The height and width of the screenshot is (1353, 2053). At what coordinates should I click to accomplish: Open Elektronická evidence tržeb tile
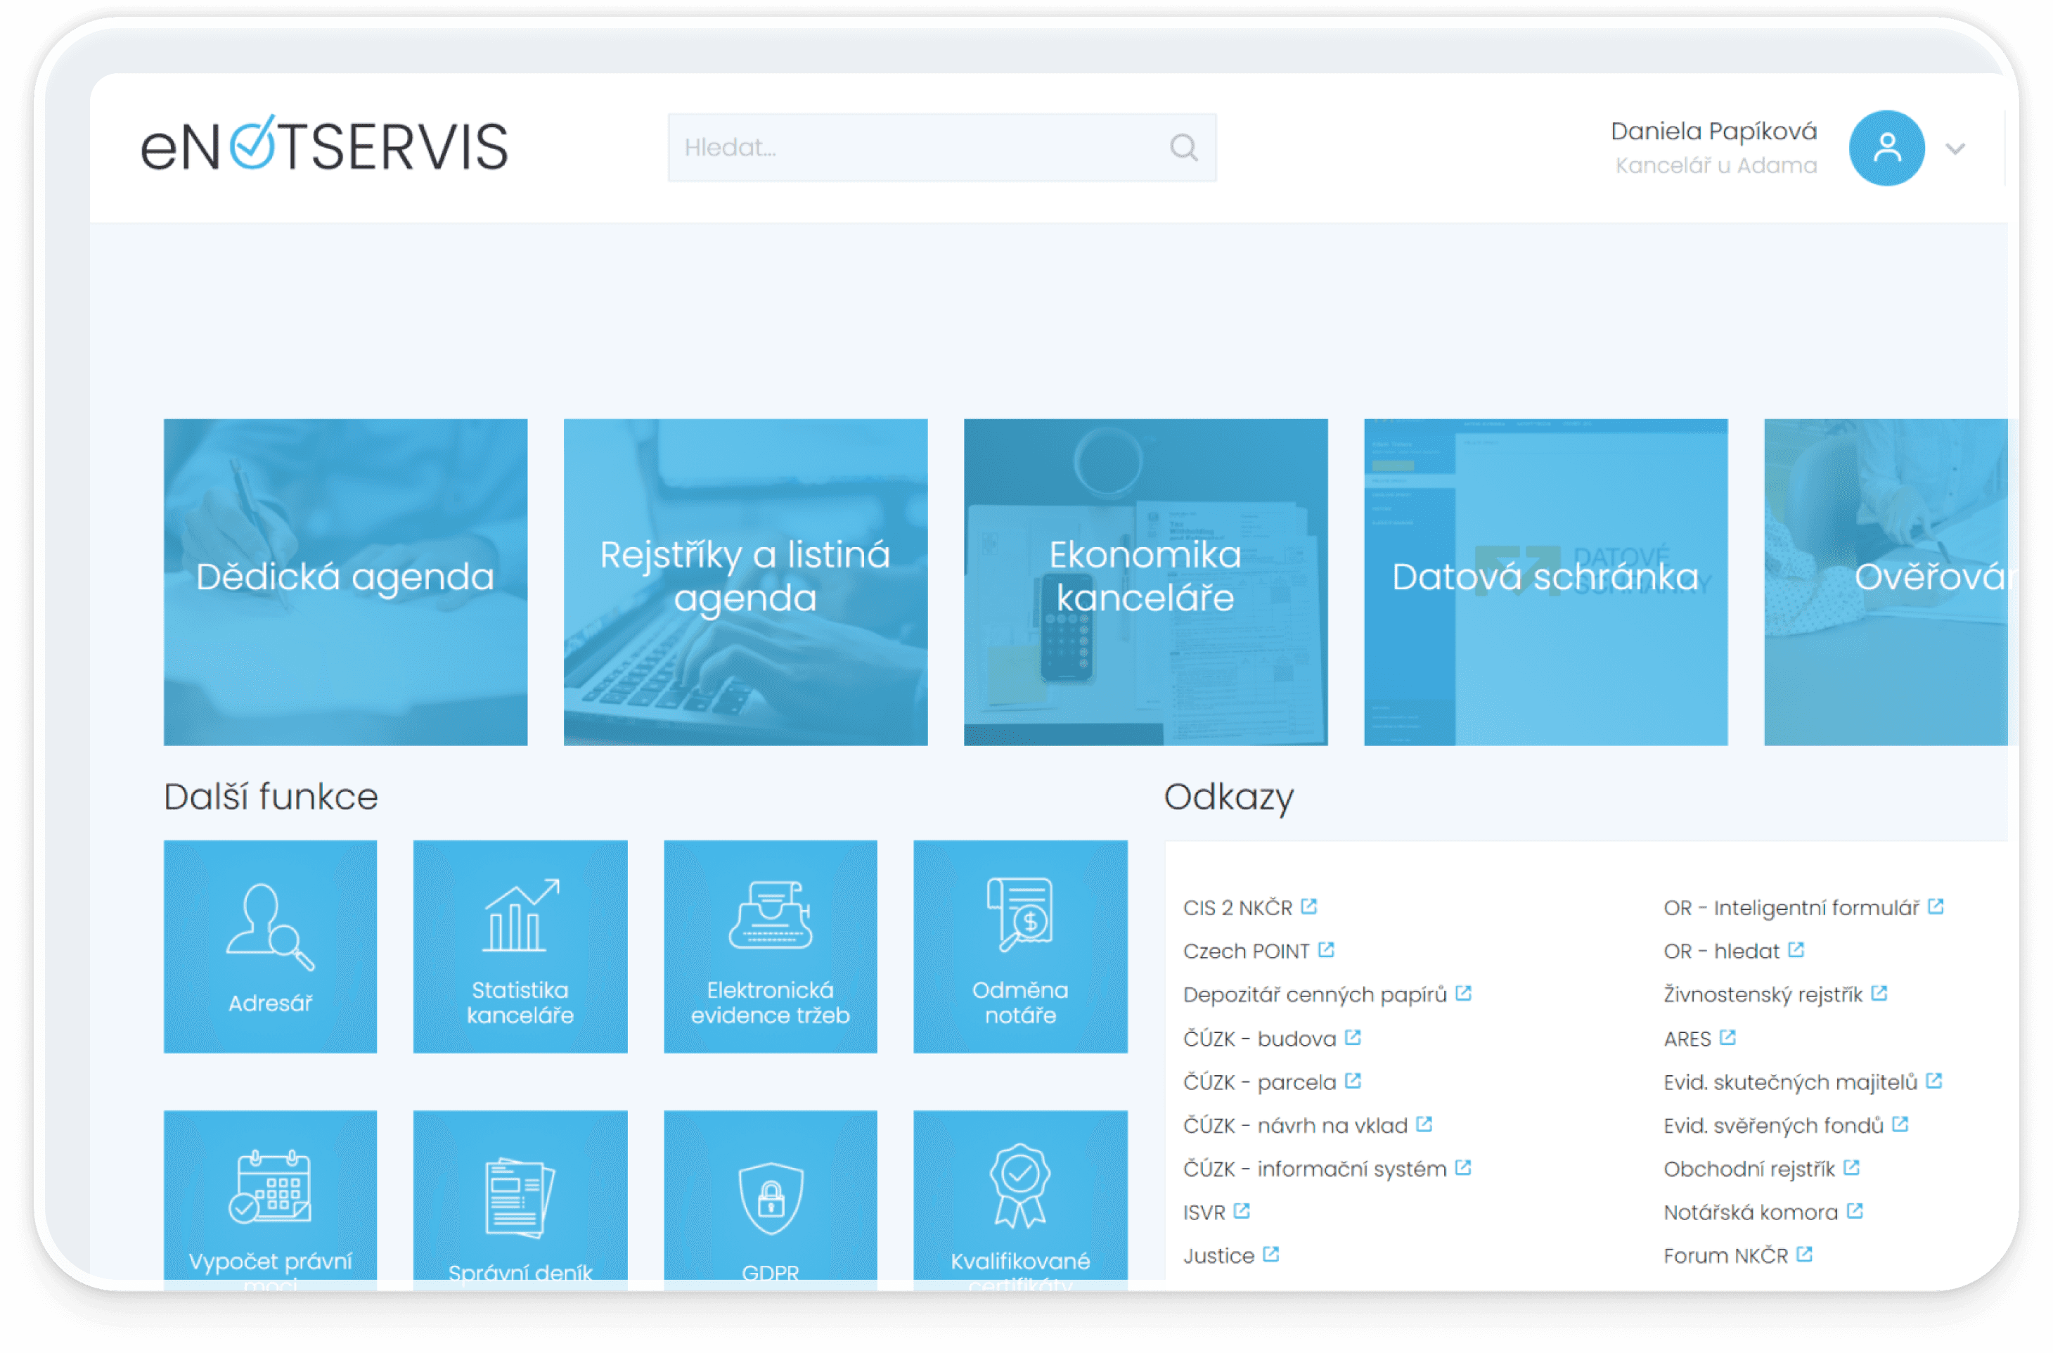[x=769, y=946]
